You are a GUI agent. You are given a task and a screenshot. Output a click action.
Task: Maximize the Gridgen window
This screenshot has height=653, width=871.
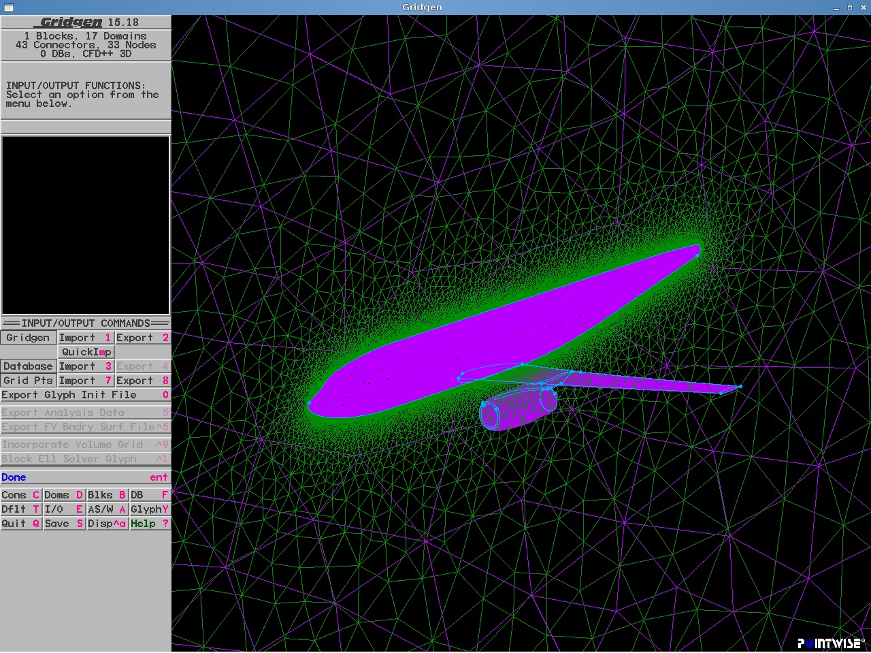point(850,7)
